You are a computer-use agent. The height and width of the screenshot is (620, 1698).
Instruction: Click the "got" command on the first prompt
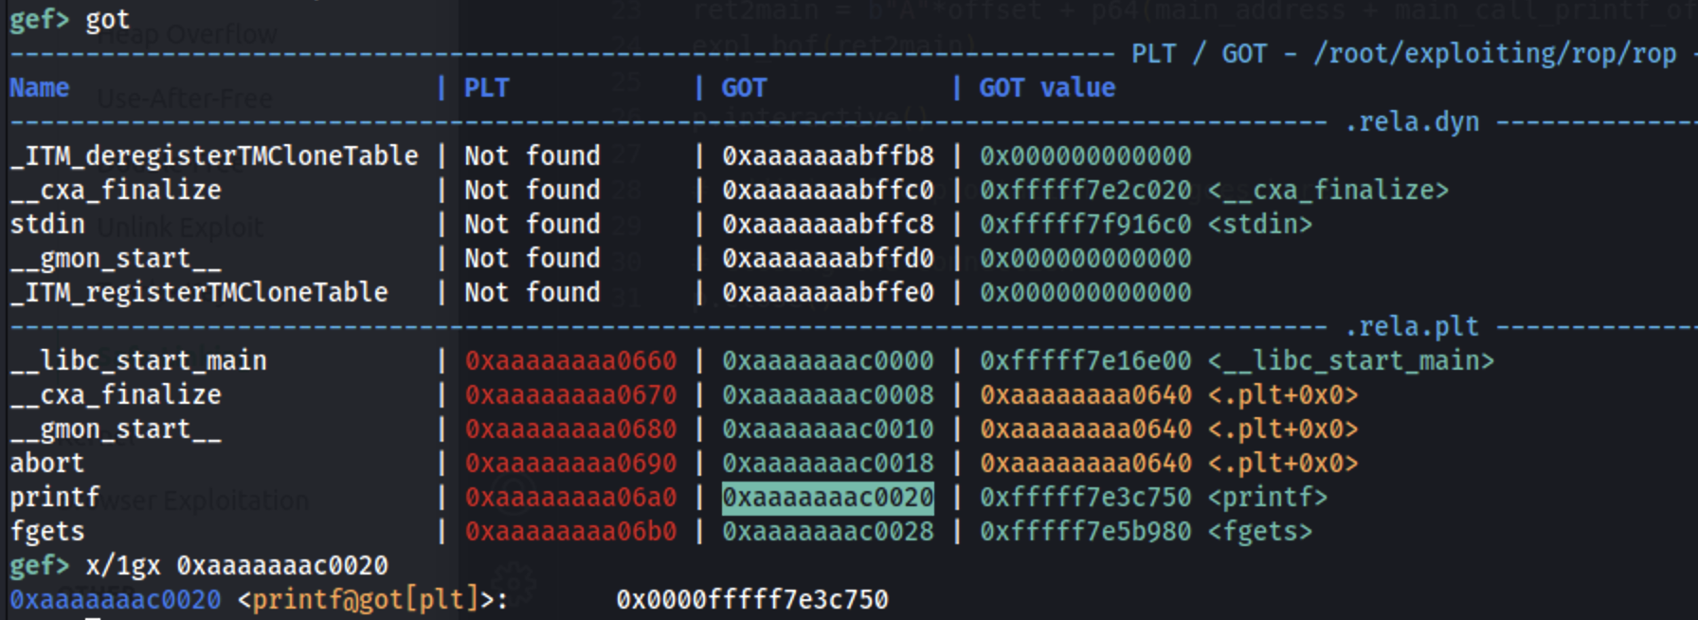coord(107,20)
